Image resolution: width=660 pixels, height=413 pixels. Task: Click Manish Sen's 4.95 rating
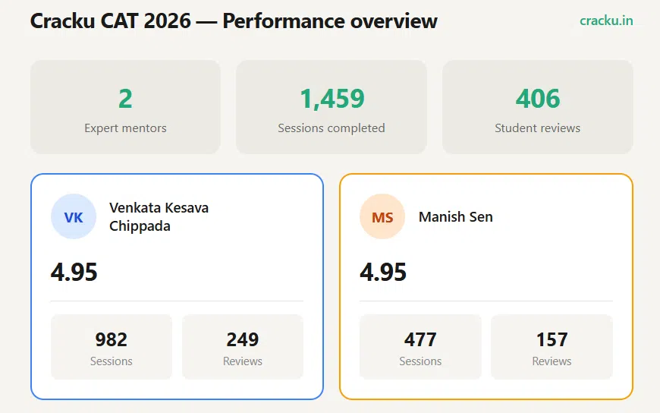click(383, 272)
